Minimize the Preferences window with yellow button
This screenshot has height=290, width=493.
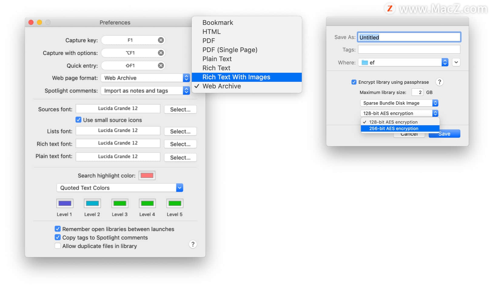[39, 22]
